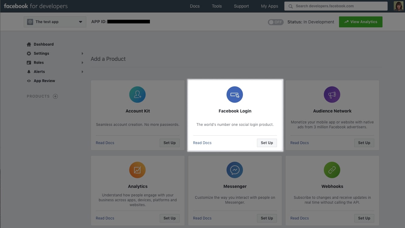Set Up Account Kit

pyautogui.click(x=170, y=143)
